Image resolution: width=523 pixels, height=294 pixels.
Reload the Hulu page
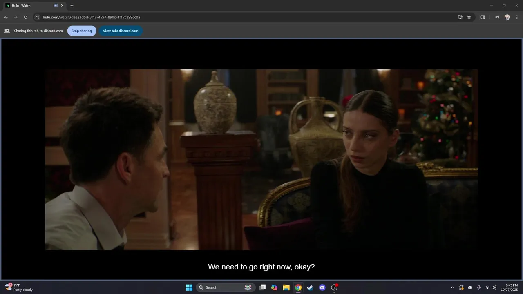[x=25, y=17]
